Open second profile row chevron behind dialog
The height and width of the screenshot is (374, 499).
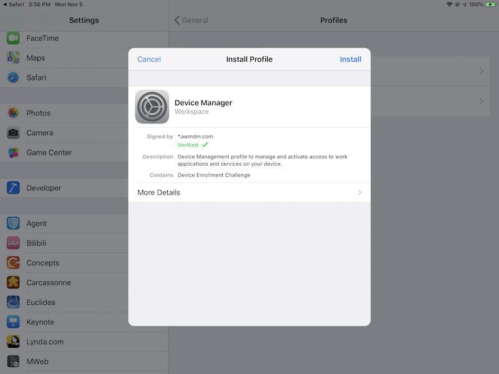point(481,102)
